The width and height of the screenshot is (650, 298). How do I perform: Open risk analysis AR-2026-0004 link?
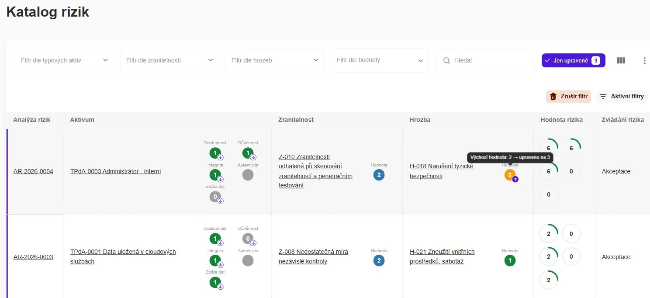click(x=33, y=171)
